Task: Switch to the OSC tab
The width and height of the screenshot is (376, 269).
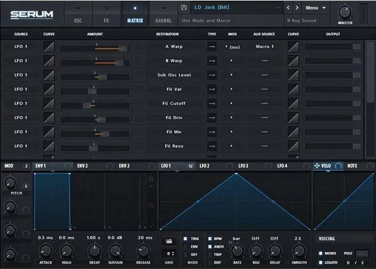Action: click(78, 15)
